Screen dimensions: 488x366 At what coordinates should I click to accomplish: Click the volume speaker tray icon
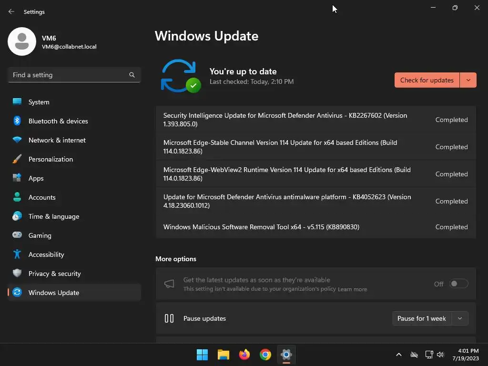click(440, 355)
